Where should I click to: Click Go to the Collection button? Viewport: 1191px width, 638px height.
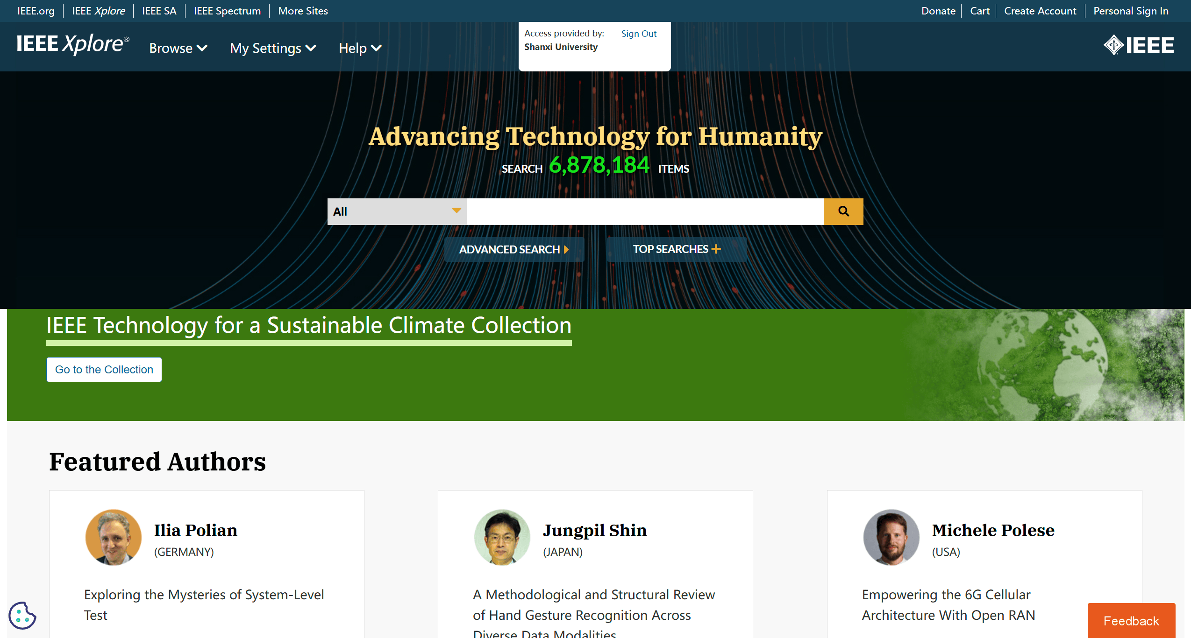click(104, 370)
